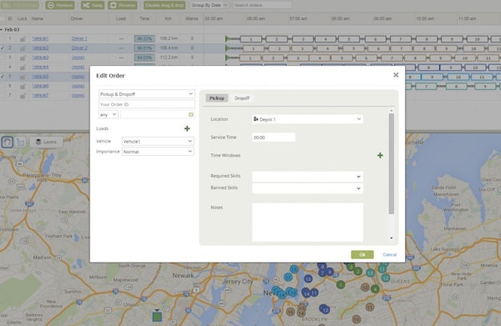The width and height of the screenshot is (501, 326).
Task: Click stop 7 in Vehicle3's timeline
Action: pyautogui.click(x=392, y=58)
